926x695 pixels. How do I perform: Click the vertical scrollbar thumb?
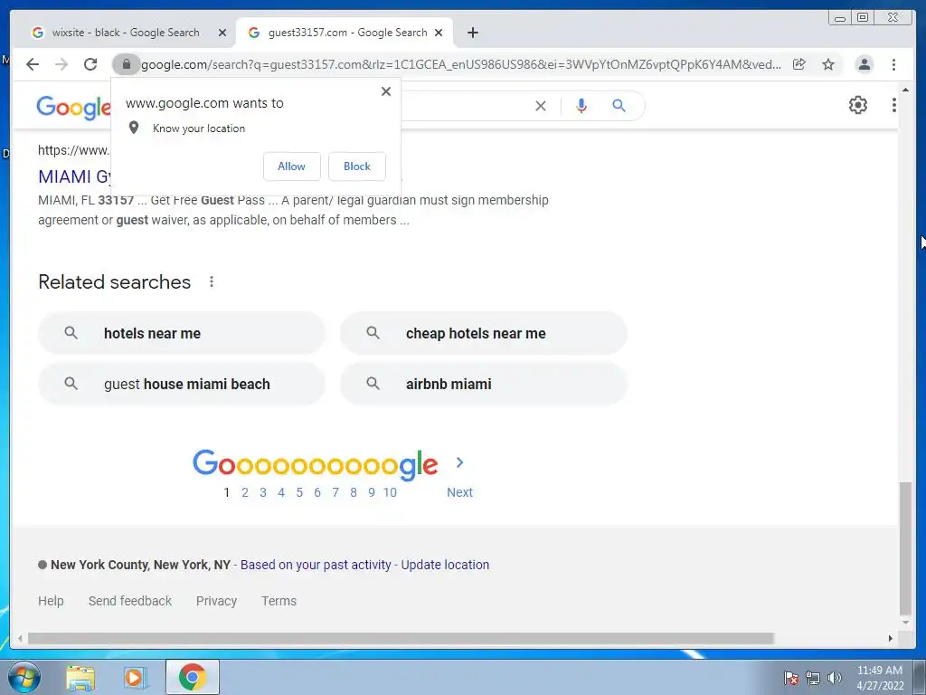click(x=904, y=548)
